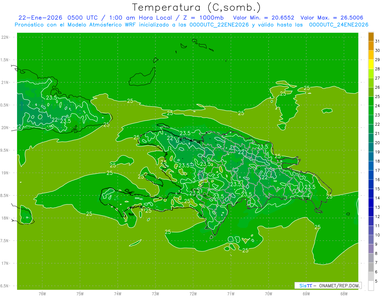Select the color scale swatch between 27 and 28
The image size is (386, 298).
click(371, 73)
